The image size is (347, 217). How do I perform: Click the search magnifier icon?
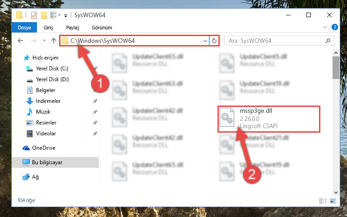[x=328, y=41]
